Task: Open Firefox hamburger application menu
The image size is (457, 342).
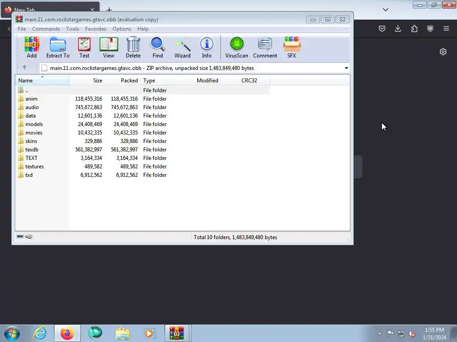Action: click(x=446, y=28)
